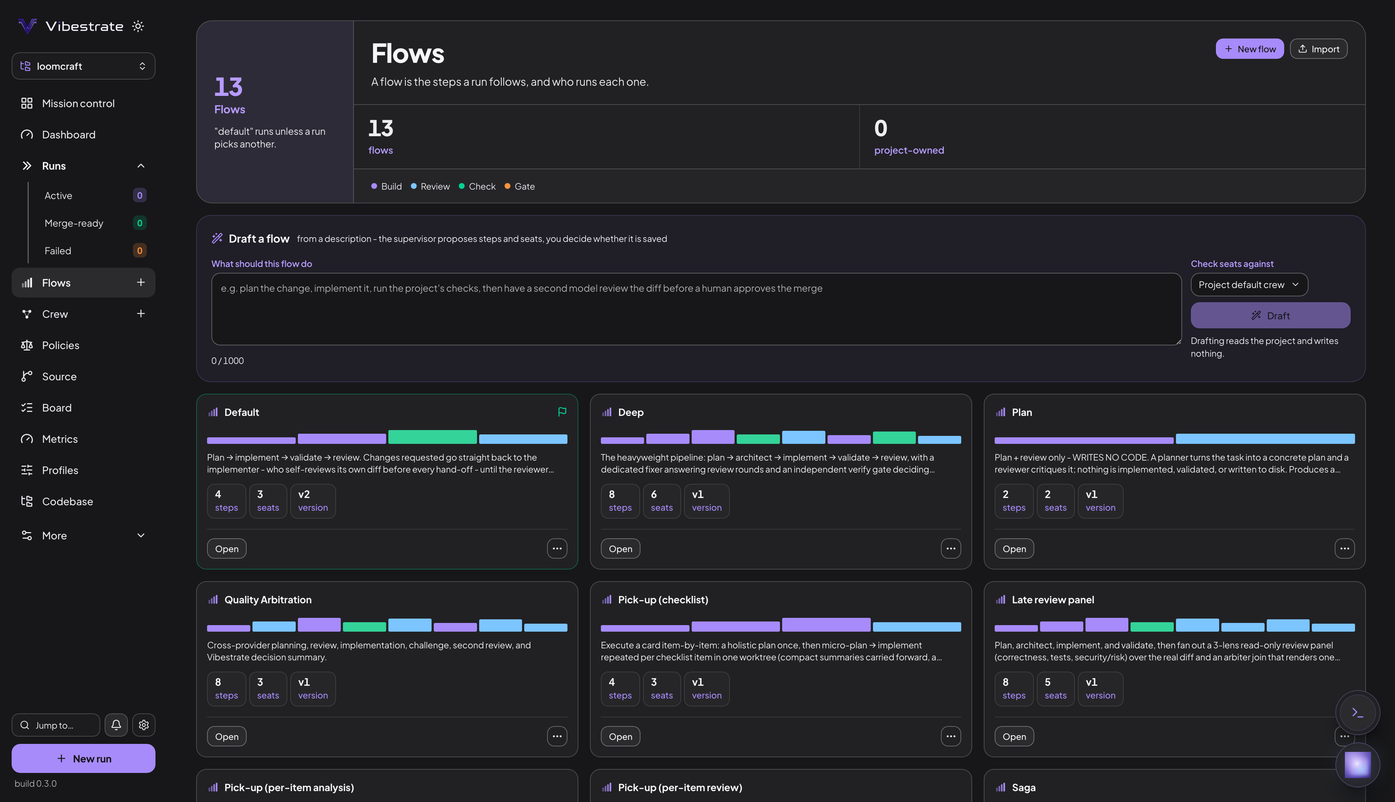Open settings gear
Viewport: 1395px width, 802px height.
click(x=144, y=725)
